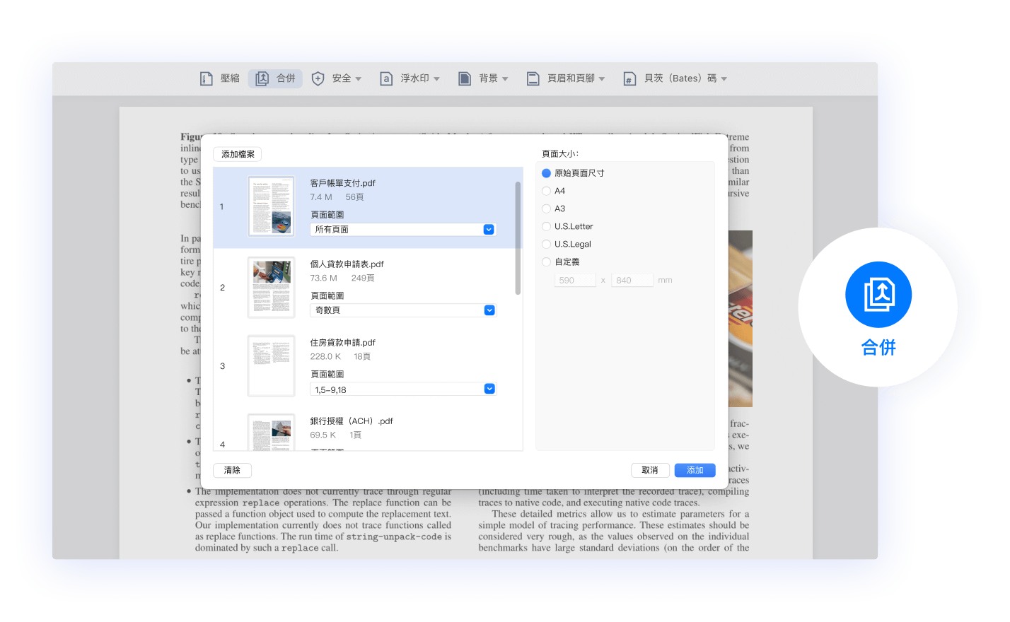The width and height of the screenshot is (1010, 622).
Task: Expand page range dropdown showing 1,5-9,18
Action: [489, 389]
